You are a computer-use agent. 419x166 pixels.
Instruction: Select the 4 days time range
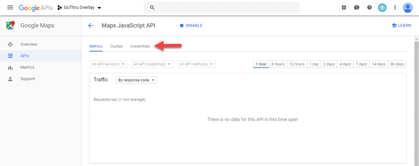(x=345, y=64)
